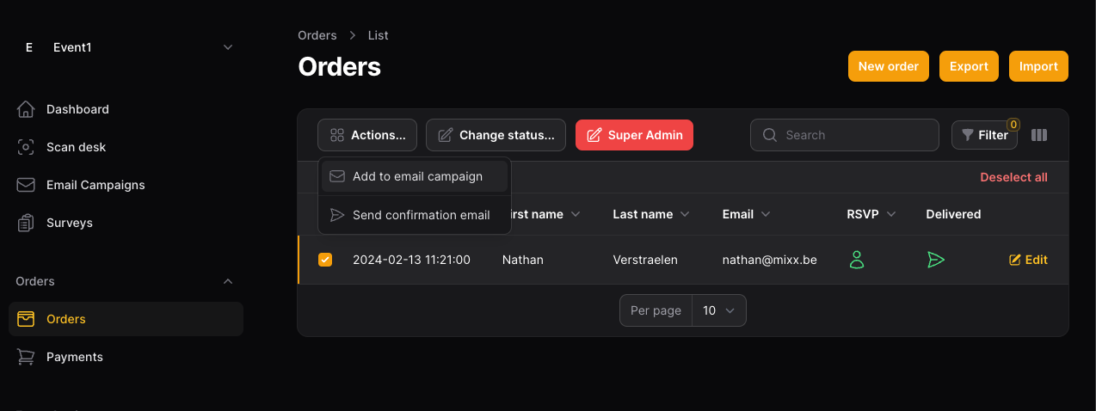1096x411 pixels.
Task: Open the Per page 10 dropdown
Action: tap(718, 310)
